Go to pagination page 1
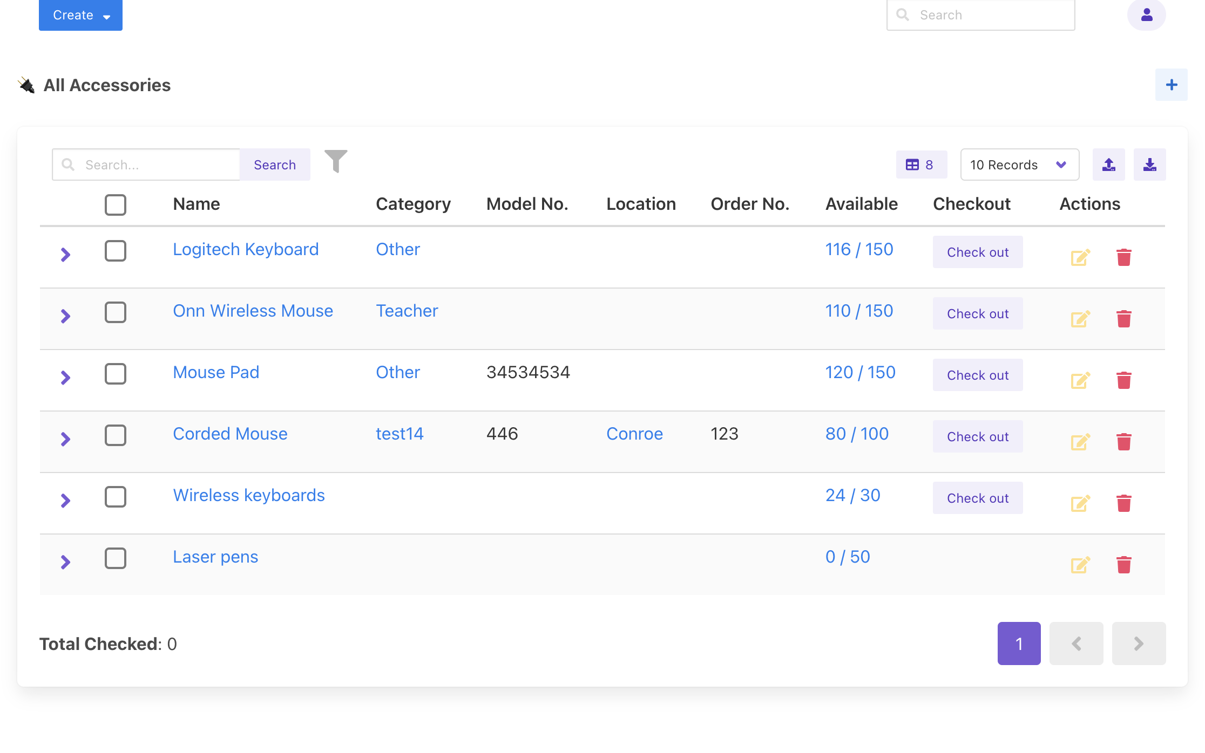The height and width of the screenshot is (753, 1205). (1019, 644)
